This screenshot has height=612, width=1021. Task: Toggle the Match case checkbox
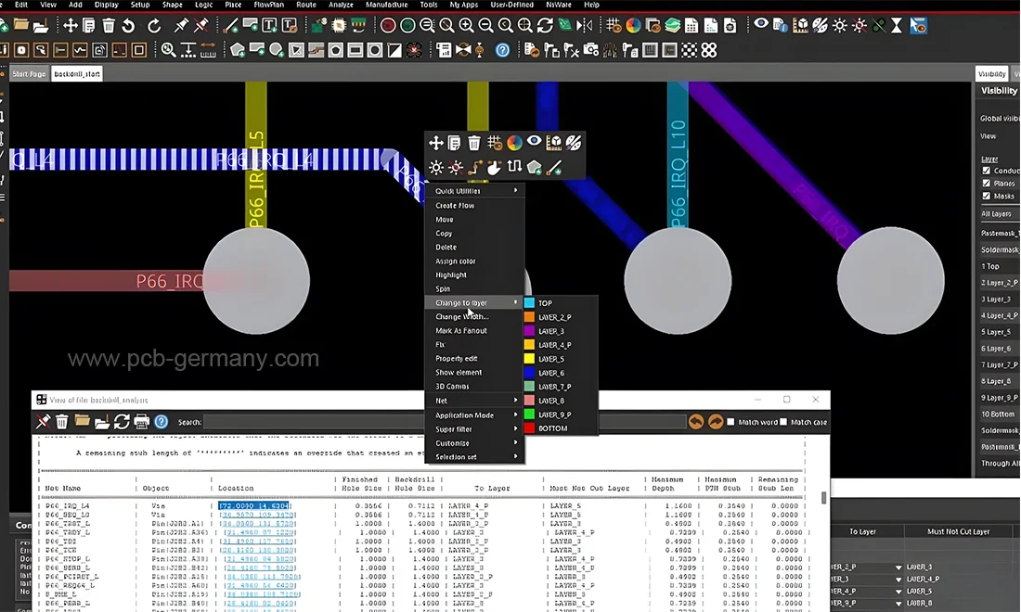click(x=784, y=423)
